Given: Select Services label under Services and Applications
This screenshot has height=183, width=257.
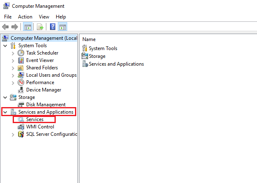Looking at the screenshot, I should [x=35, y=119].
